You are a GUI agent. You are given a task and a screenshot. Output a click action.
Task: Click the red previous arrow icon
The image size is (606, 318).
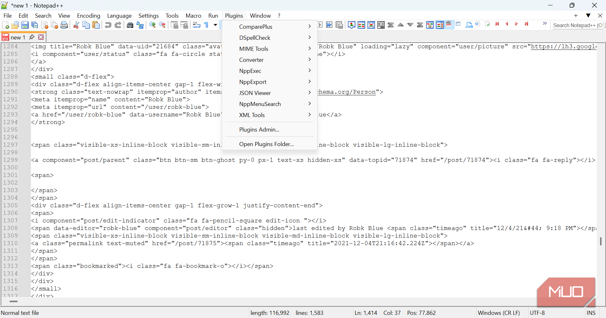pyautogui.click(x=507, y=24)
